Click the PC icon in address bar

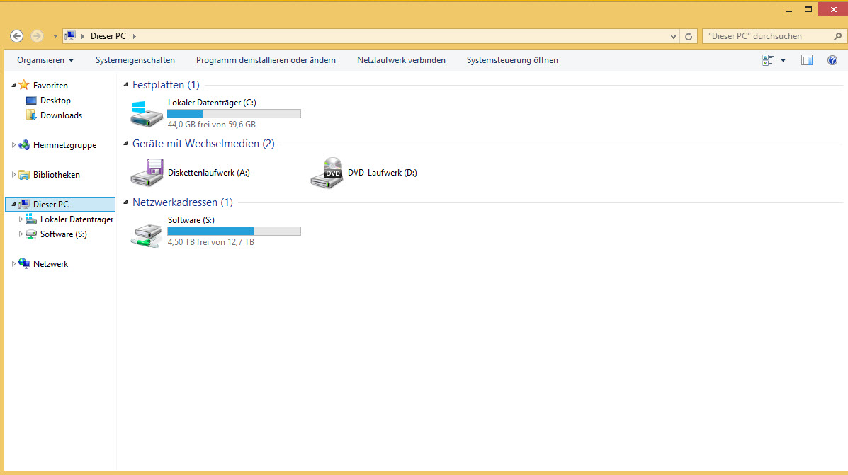(70, 36)
